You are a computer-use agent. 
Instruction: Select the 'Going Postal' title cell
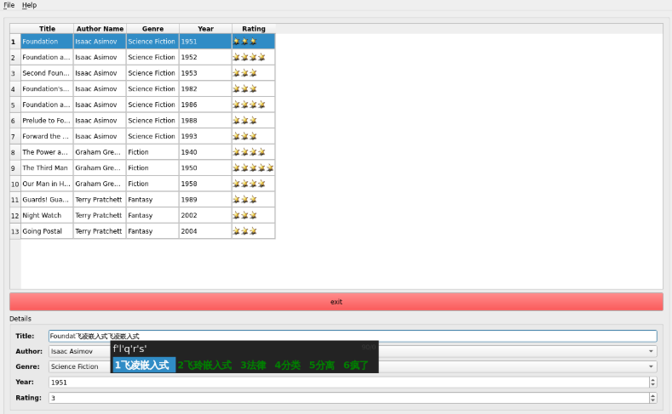click(x=47, y=231)
